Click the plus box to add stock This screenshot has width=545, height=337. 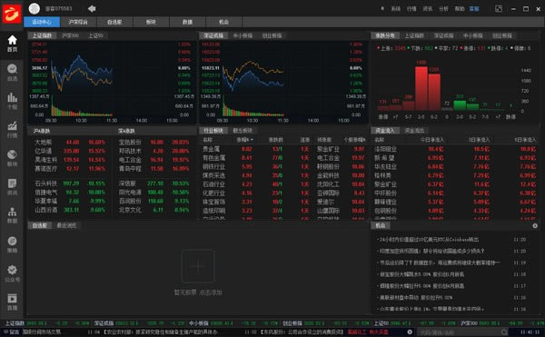[x=198, y=266]
